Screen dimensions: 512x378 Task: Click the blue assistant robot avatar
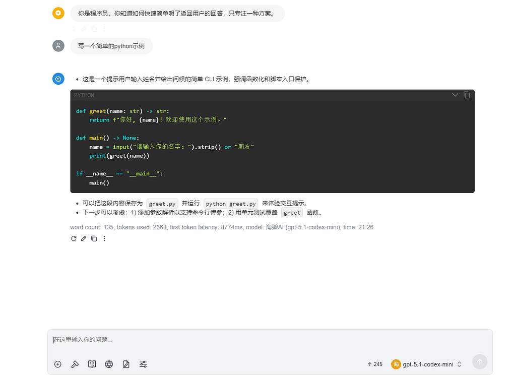[58, 79]
